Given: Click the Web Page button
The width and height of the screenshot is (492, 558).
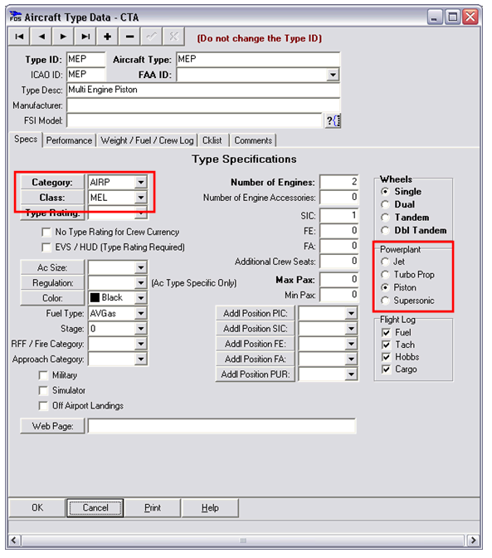Looking at the screenshot, I should click(x=52, y=426).
